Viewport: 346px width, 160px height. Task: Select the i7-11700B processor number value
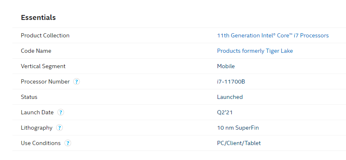coord(231,82)
